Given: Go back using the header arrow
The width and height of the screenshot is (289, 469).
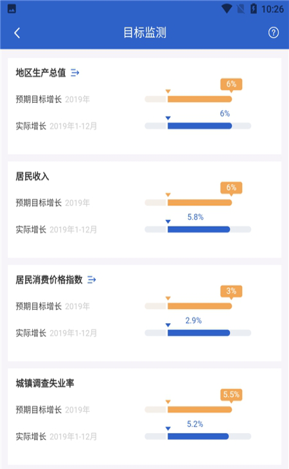Looking at the screenshot, I should pyautogui.click(x=17, y=33).
